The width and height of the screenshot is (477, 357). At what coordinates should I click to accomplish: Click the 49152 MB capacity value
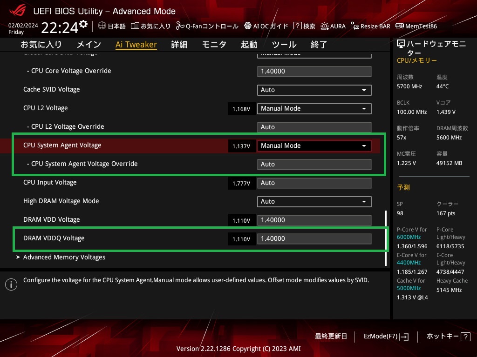[x=450, y=163]
